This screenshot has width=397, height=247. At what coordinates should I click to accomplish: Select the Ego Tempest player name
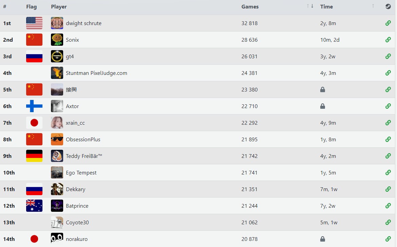(x=81, y=172)
